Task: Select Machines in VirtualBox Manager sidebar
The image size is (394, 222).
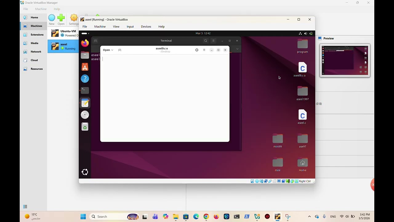Action: (x=34, y=26)
